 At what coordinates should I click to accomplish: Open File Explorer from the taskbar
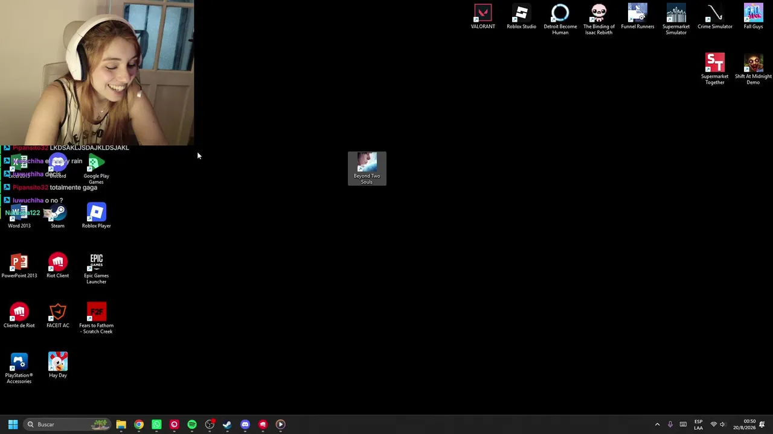(121, 424)
